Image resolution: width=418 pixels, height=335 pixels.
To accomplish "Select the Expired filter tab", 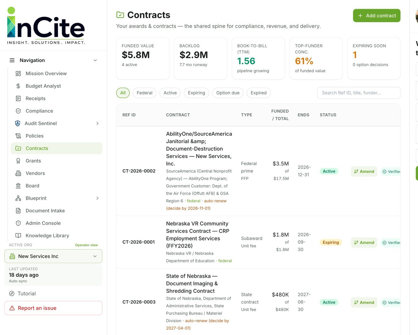I will (x=259, y=93).
